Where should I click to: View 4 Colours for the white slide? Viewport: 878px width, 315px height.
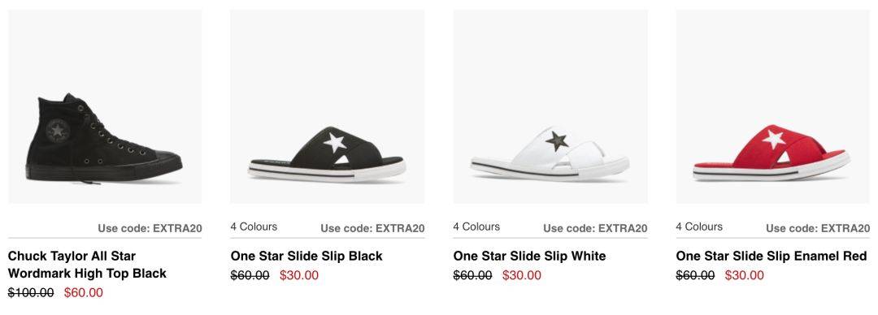click(476, 227)
